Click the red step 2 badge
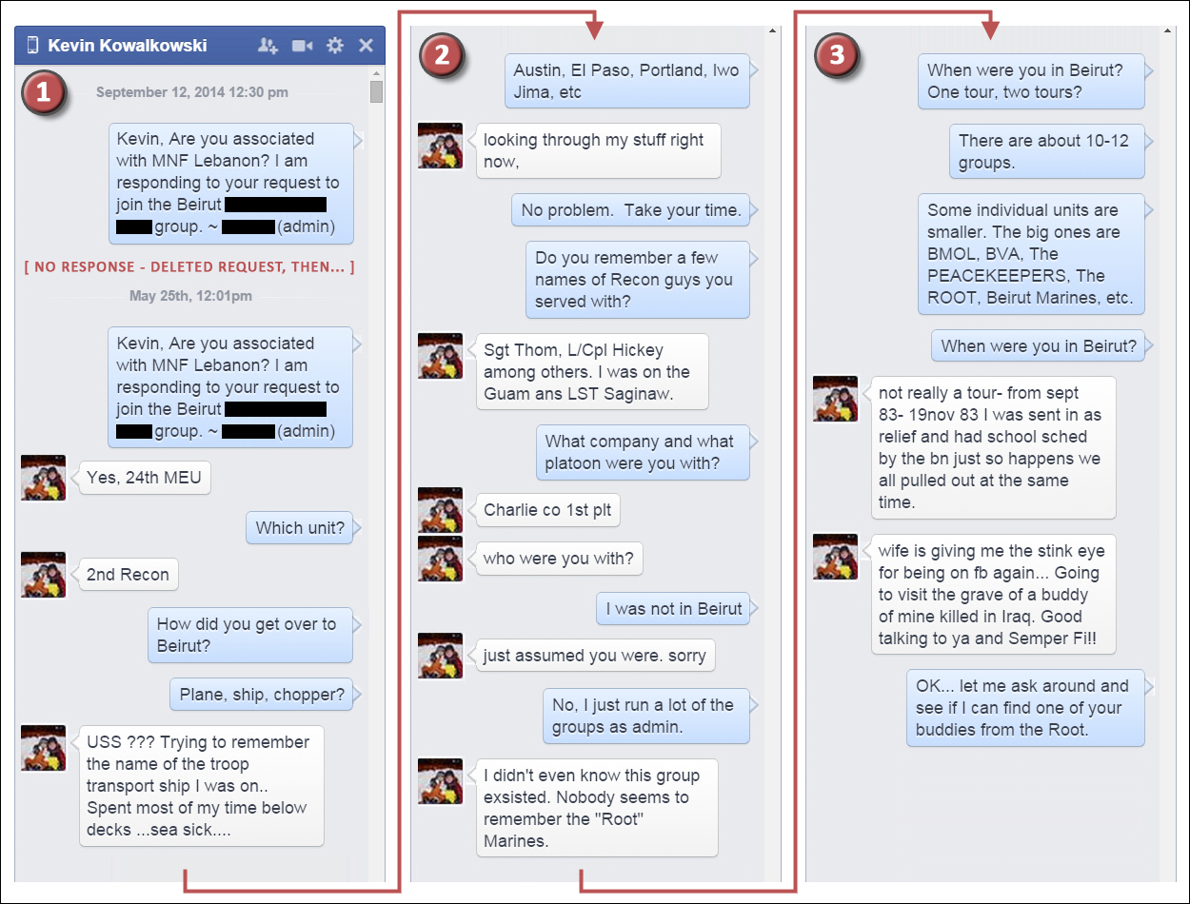The width and height of the screenshot is (1190, 904). pyautogui.click(x=441, y=54)
